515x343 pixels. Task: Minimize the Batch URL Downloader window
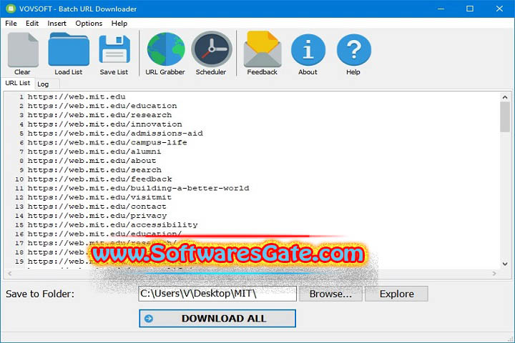[x=441, y=9]
